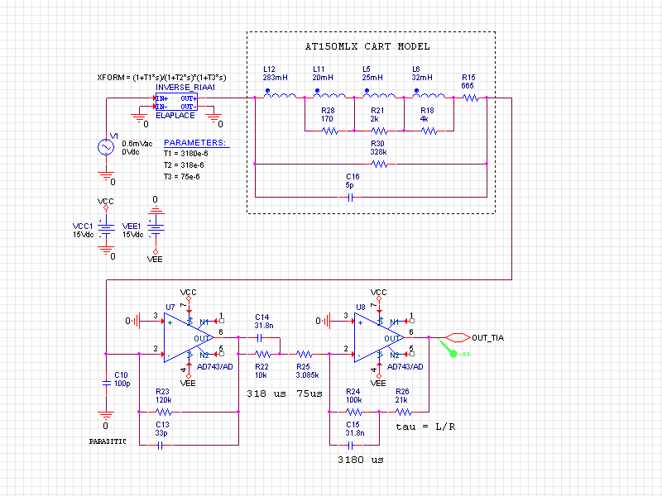Select inductor L12 283mH
This screenshot has height=496, width=662.
pos(280,94)
